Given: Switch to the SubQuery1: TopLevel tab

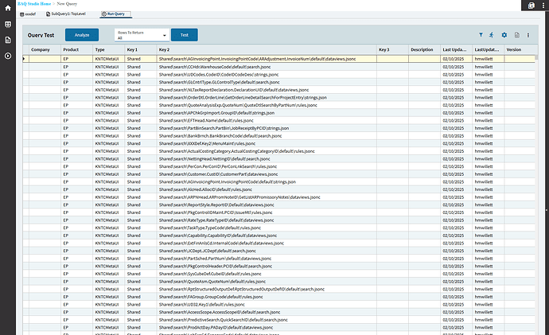Looking at the screenshot, I should tap(66, 14).
